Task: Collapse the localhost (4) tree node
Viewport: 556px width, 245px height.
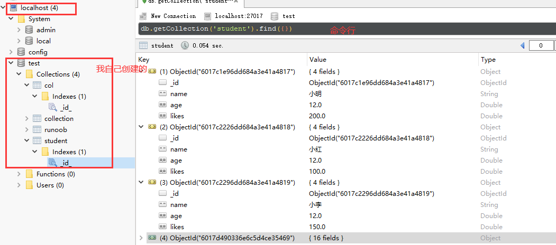Action: tap(4, 8)
